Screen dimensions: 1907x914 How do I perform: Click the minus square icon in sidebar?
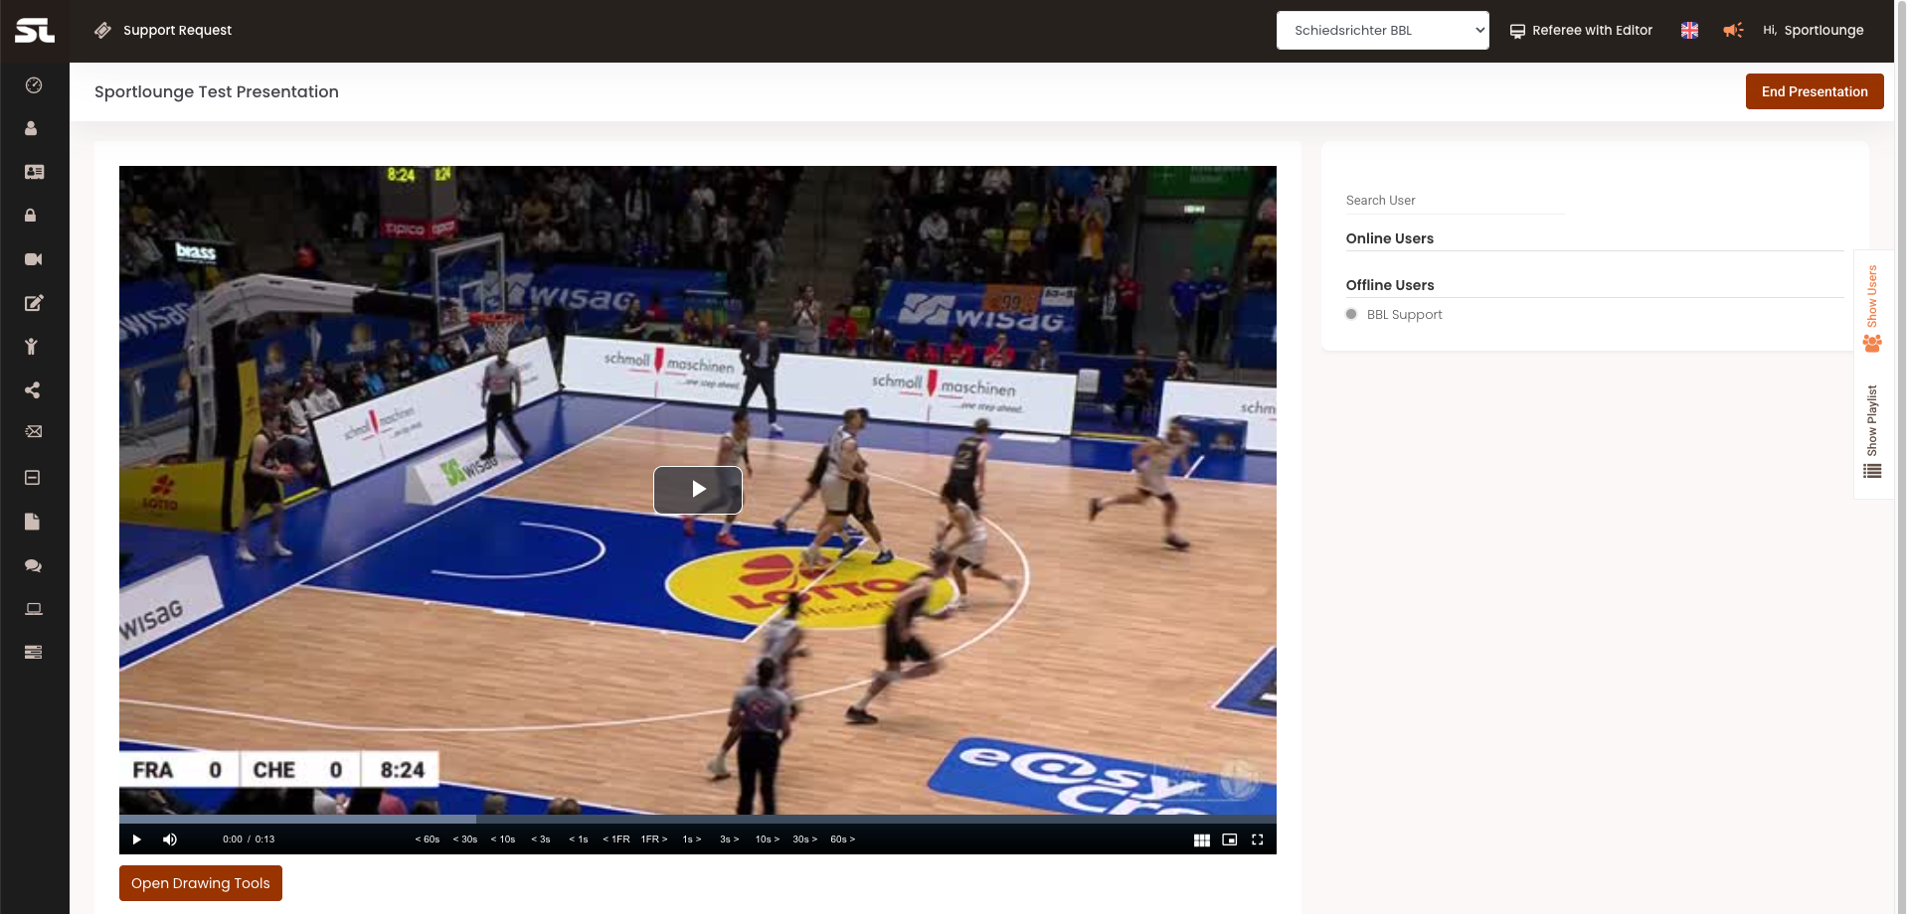32,478
